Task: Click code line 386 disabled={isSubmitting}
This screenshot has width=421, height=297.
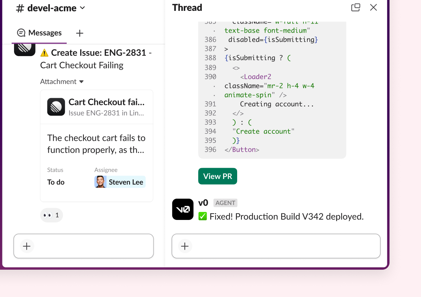Action: pyautogui.click(x=273, y=40)
